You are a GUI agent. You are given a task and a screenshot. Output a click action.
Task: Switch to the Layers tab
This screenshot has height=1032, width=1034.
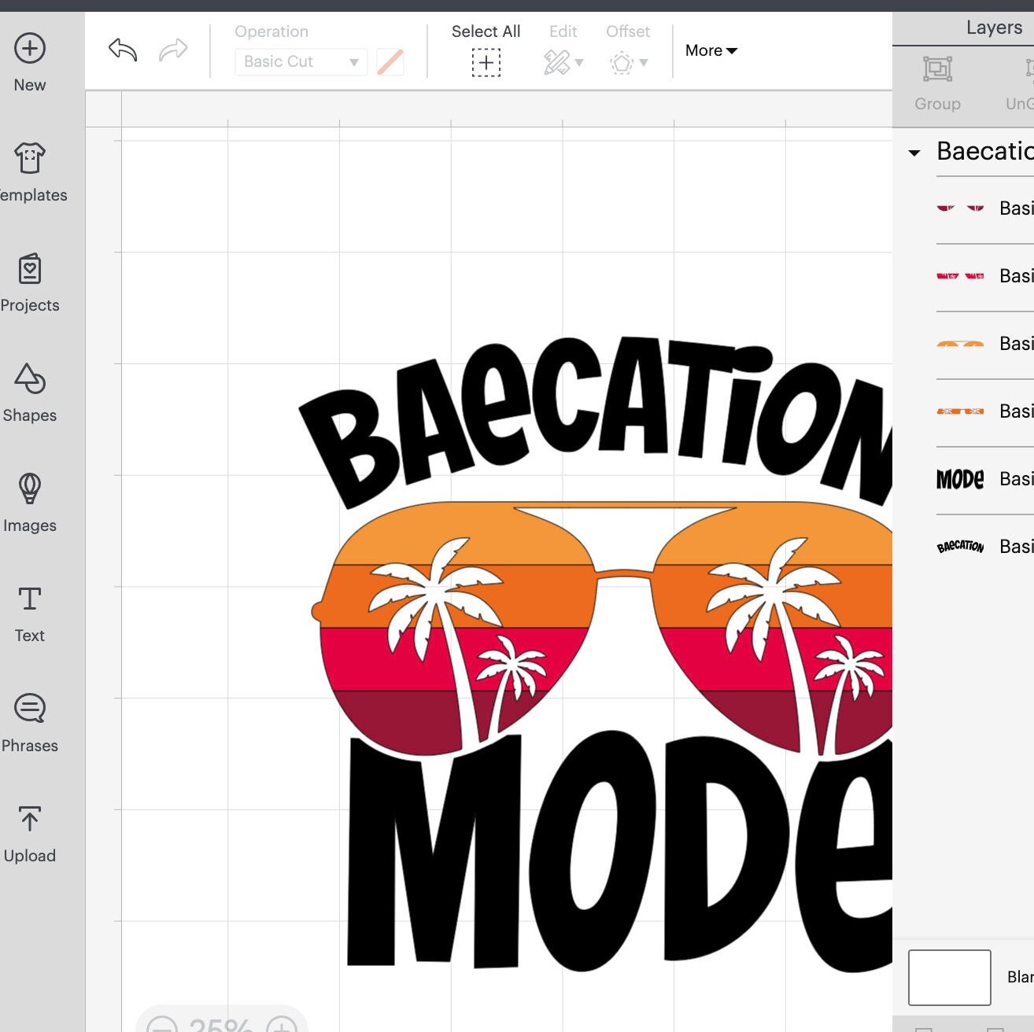pos(993,27)
